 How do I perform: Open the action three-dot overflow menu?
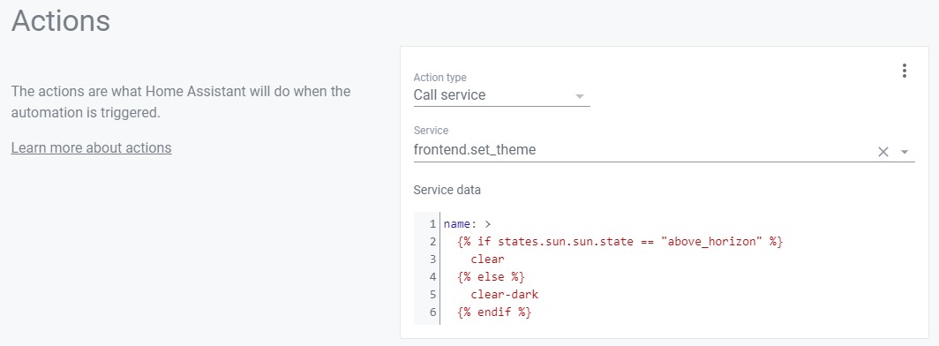[x=904, y=71]
